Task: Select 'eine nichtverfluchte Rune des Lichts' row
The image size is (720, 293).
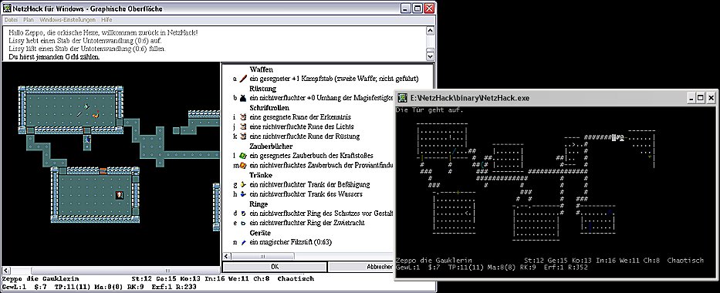Action: tap(293, 126)
